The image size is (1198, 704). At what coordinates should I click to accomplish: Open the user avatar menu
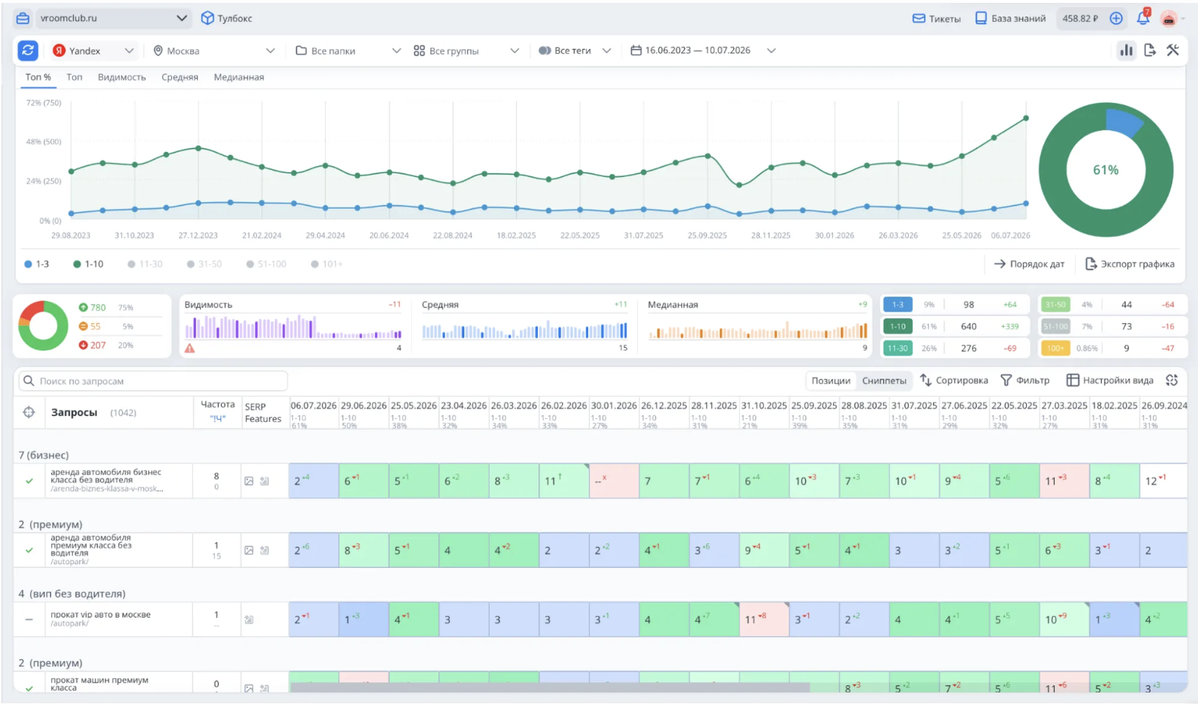click(x=1170, y=19)
